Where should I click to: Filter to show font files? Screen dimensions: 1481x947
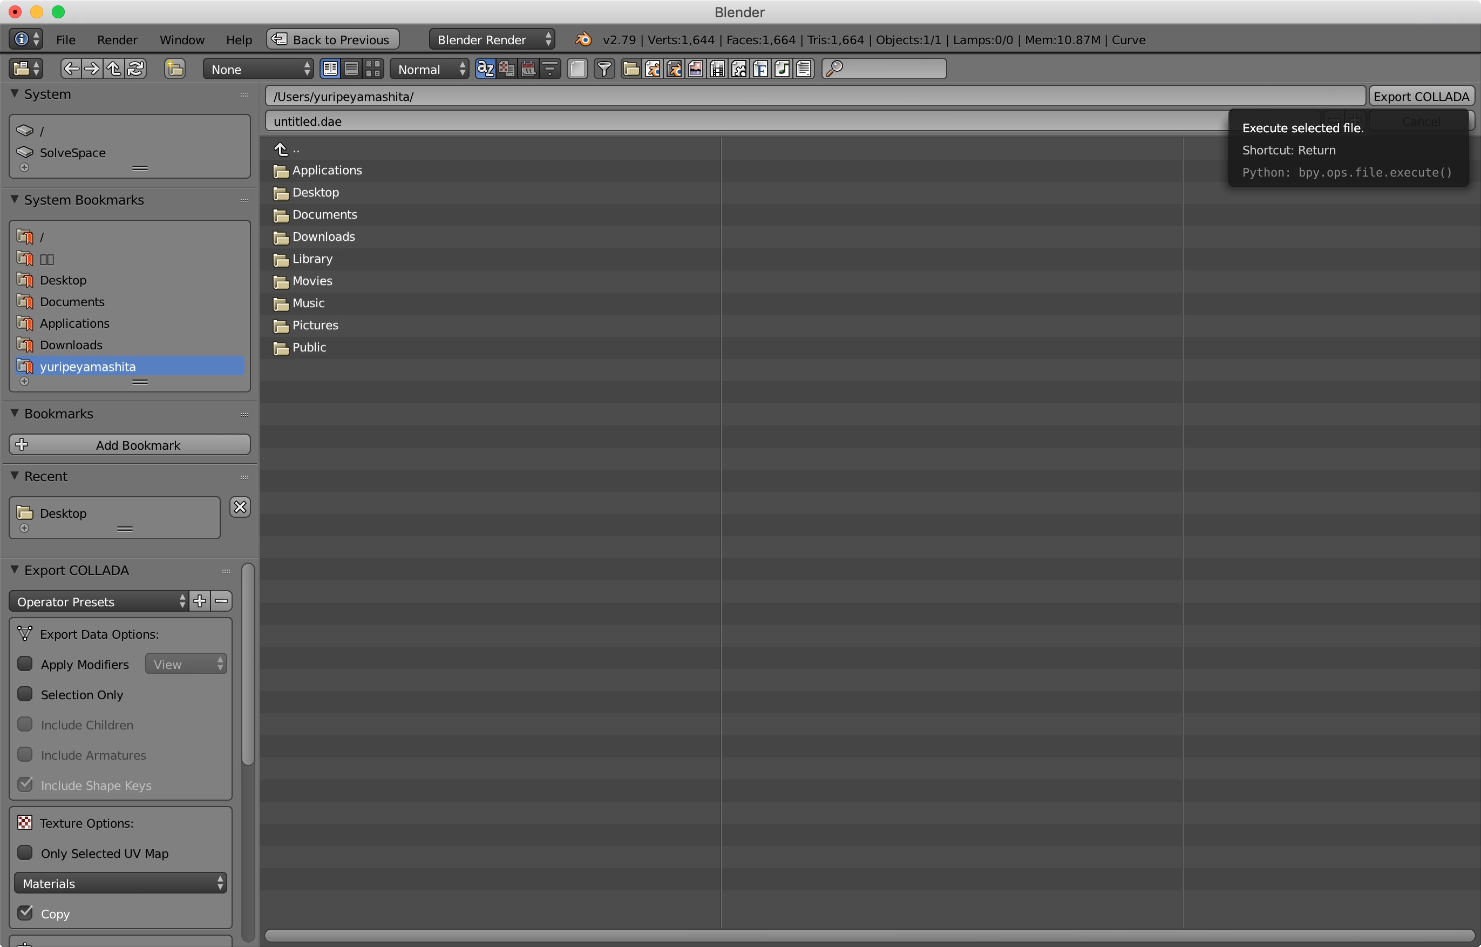[x=760, y=69]
